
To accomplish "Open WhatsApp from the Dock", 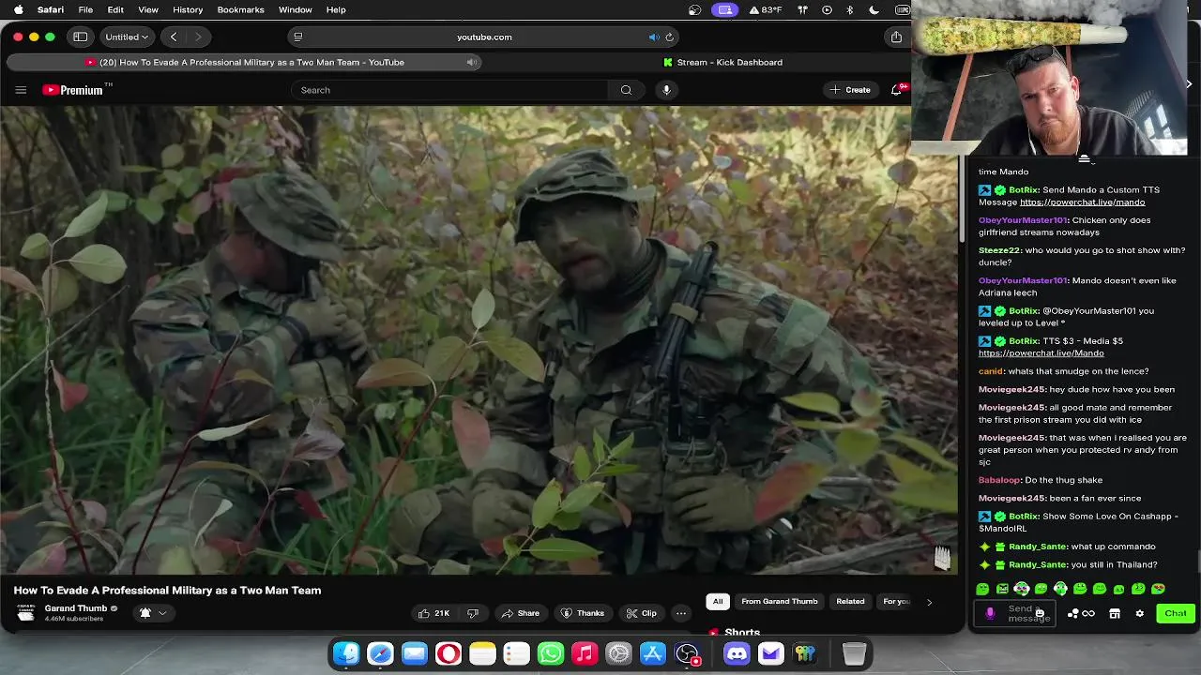I will pos(551,653).
